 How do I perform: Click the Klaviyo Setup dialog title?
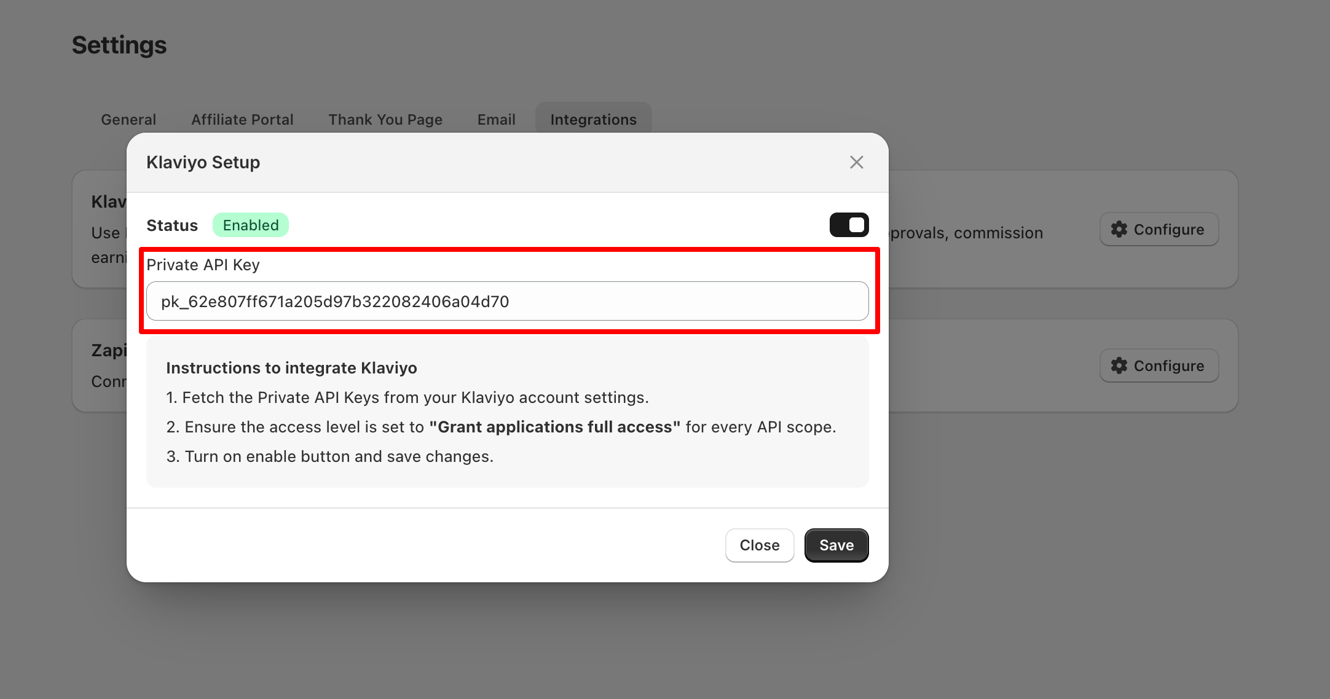[x=203, y=162]
